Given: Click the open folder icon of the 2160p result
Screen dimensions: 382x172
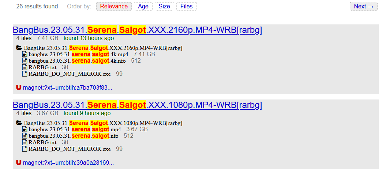Looking at the screenshot, I should [x=19, y=48].
